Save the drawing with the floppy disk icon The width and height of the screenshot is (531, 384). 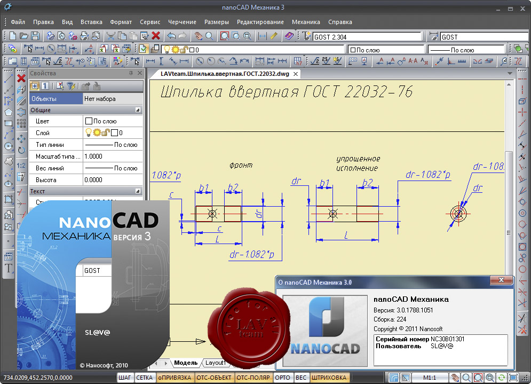(35, 36)
